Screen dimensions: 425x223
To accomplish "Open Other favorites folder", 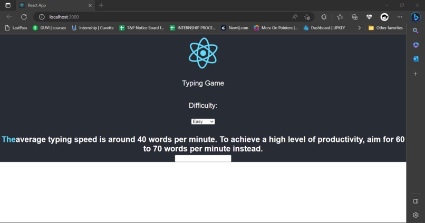I will tap(385, 28).
